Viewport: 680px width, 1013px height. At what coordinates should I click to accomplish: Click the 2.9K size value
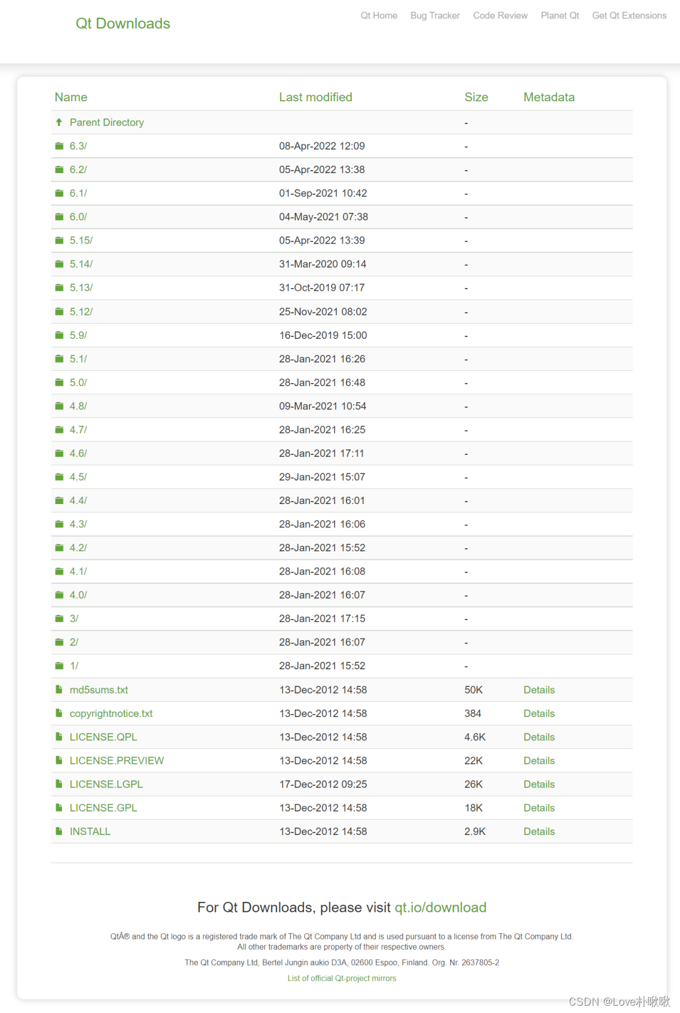click(x=475, y=832)
